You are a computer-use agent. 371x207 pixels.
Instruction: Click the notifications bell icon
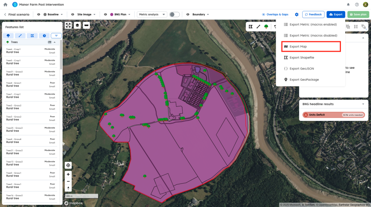[x=348, y=5]
